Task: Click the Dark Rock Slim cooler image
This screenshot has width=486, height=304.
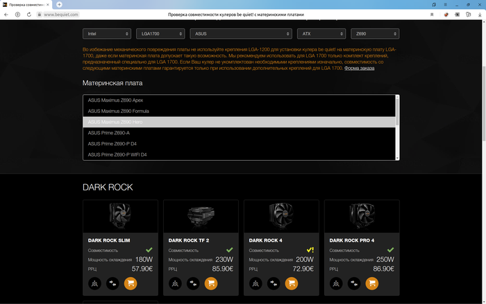Action: pos(120,216)
